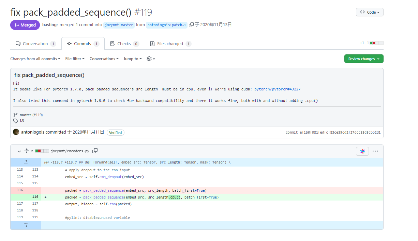Viewport: 418px width, 241px height.
Task: Open the diff view settings gear
Action: click(149, 58)
